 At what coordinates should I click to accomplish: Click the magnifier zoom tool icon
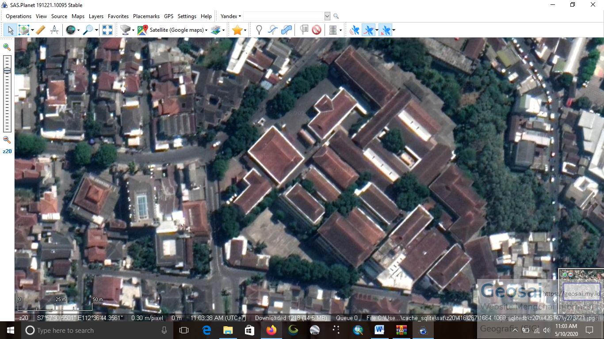coord(88,30)
